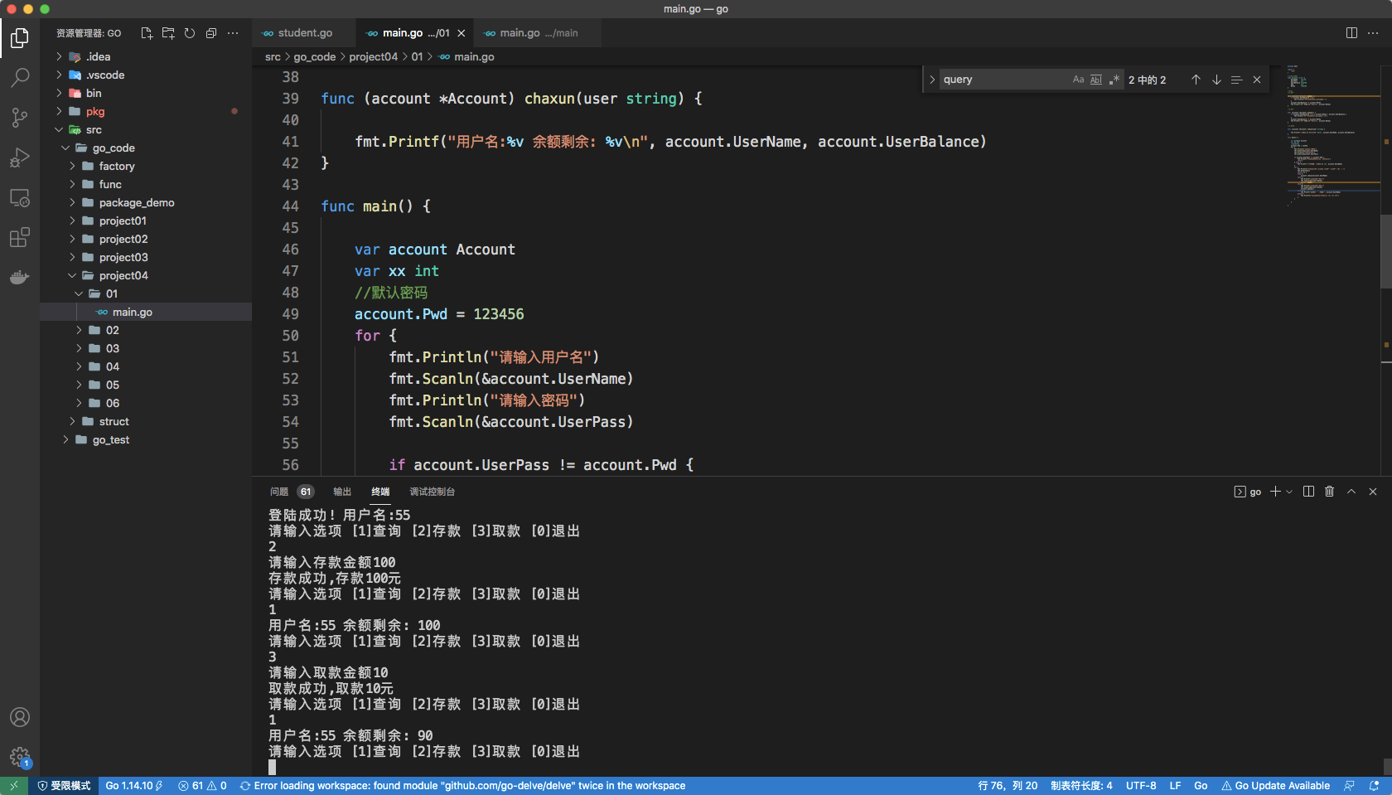Refresh the file explorer

190,33
